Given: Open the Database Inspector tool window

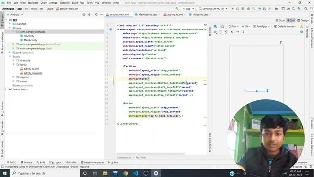Looking at the screenshot, I should 92,162.
